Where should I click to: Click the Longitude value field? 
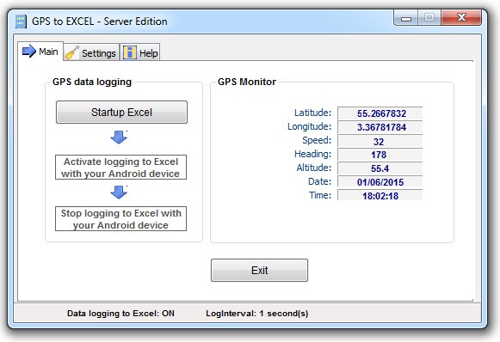(380, 127)
